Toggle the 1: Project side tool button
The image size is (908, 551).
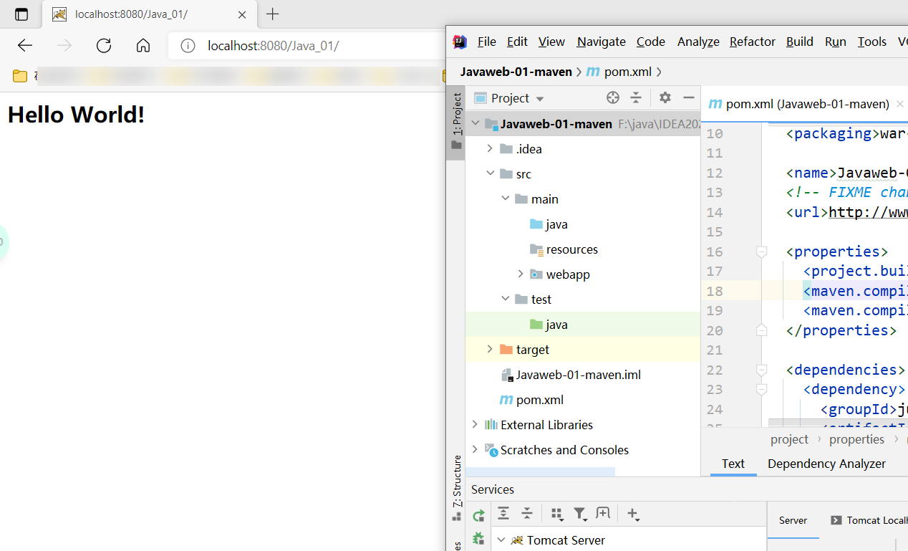tap(456, 120)
